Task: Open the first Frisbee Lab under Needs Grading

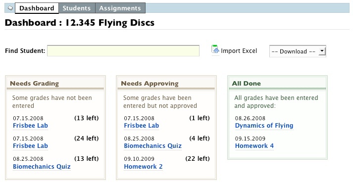Action: [x=30, y=126]
